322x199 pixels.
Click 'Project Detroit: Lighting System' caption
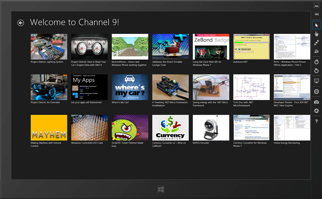pos(47,62)
